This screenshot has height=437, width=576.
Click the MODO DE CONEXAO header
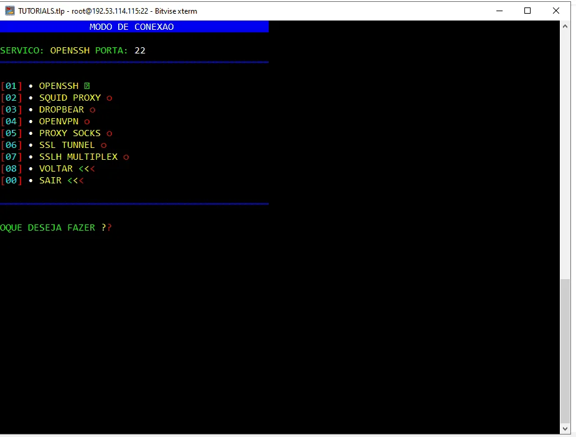131,27
